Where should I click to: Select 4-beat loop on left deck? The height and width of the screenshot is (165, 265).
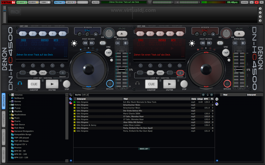43,66
